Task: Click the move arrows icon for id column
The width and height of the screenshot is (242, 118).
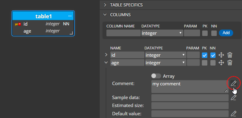Action: tap(221, 55)
